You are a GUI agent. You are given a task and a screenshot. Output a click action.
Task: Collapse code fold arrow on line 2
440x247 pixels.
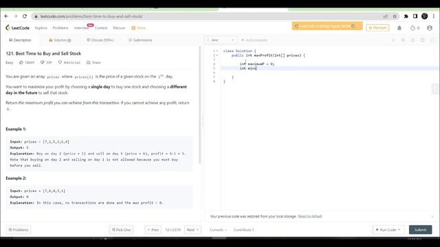click(217, 56)
